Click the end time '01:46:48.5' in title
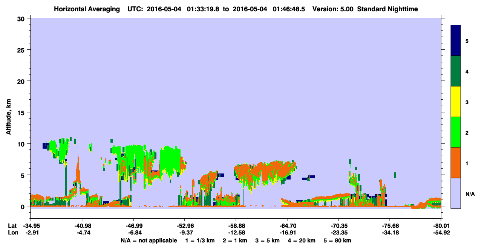Screen dimensions: 490x251 coord(289,9)
